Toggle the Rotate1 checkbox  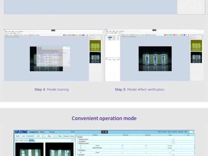point(78,155)
